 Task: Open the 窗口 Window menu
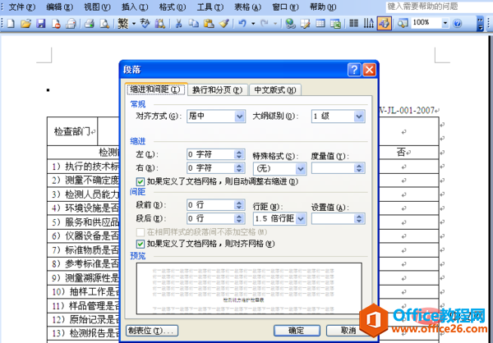tap(285, 7)
